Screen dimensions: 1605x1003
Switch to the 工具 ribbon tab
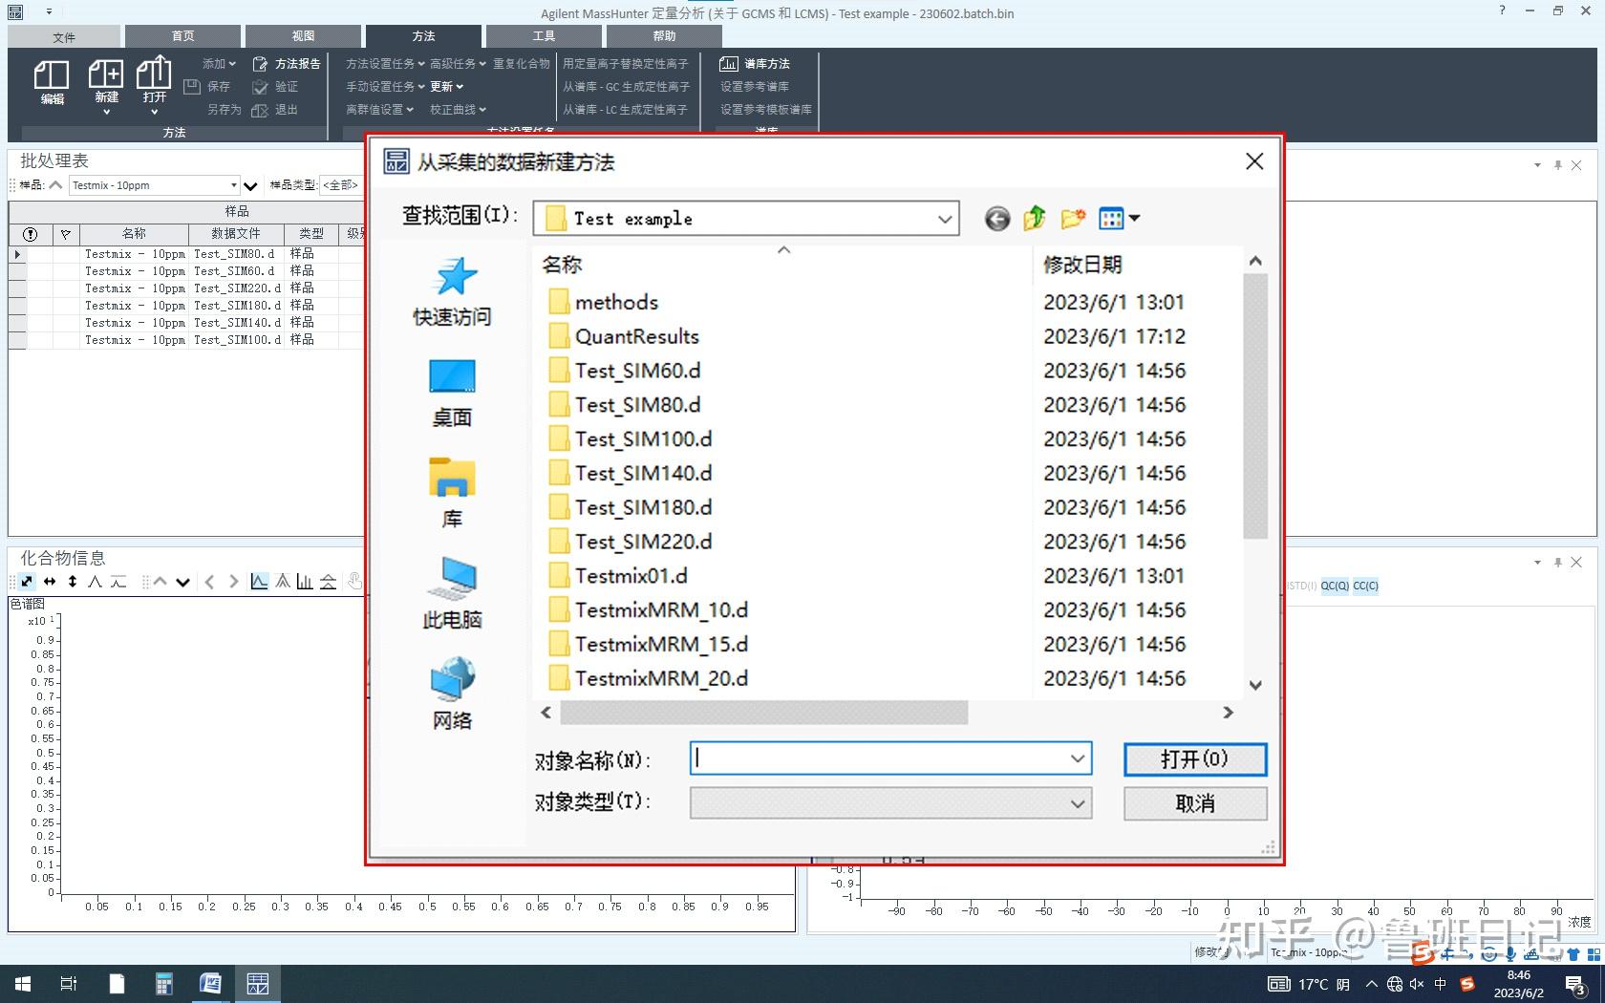coord(544,36)
